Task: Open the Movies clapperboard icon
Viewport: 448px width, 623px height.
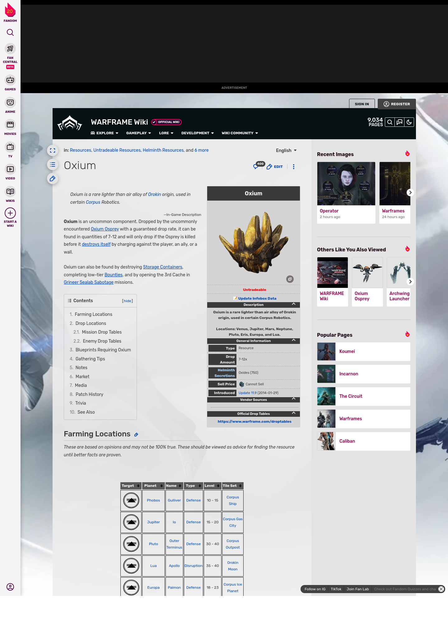Action: (x=10, y=125)
